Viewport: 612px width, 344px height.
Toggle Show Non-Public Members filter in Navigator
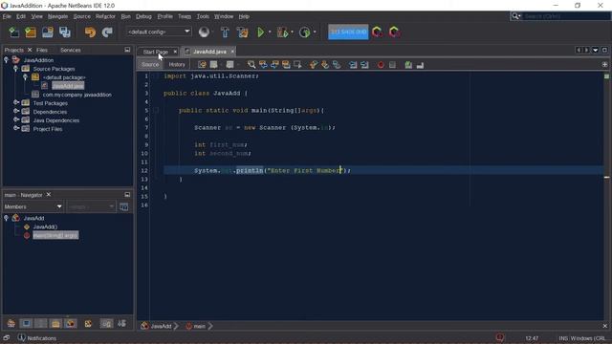55,323
